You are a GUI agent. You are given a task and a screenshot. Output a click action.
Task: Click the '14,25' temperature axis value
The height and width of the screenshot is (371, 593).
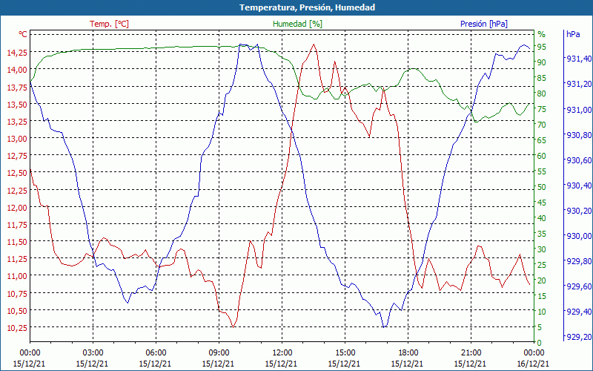[x=17, y=52]
